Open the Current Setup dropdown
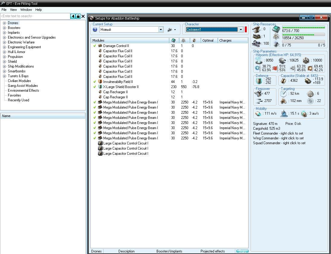This screenshot has height=254, width=331. coord(161,30)
